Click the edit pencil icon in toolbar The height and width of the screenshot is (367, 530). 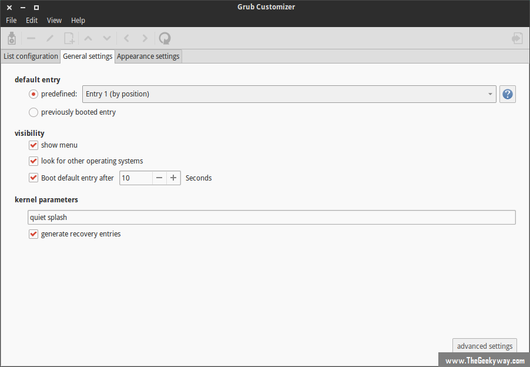pyautogui.click(x=50, y=38)
